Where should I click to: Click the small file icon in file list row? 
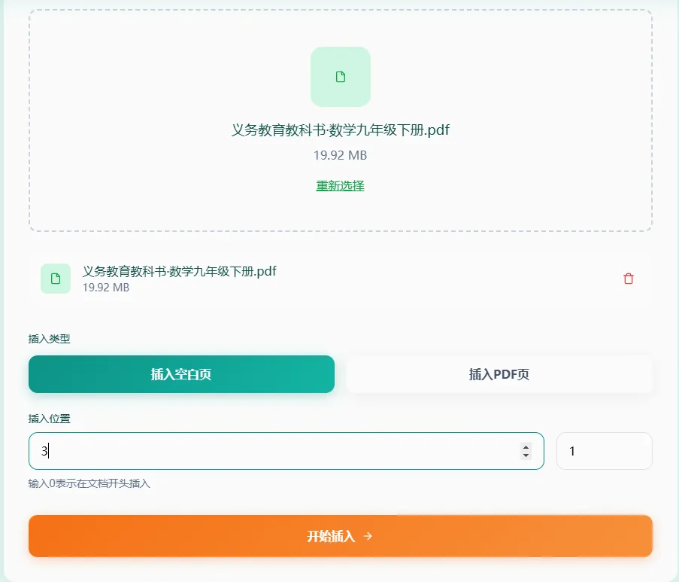coord(56,279)
